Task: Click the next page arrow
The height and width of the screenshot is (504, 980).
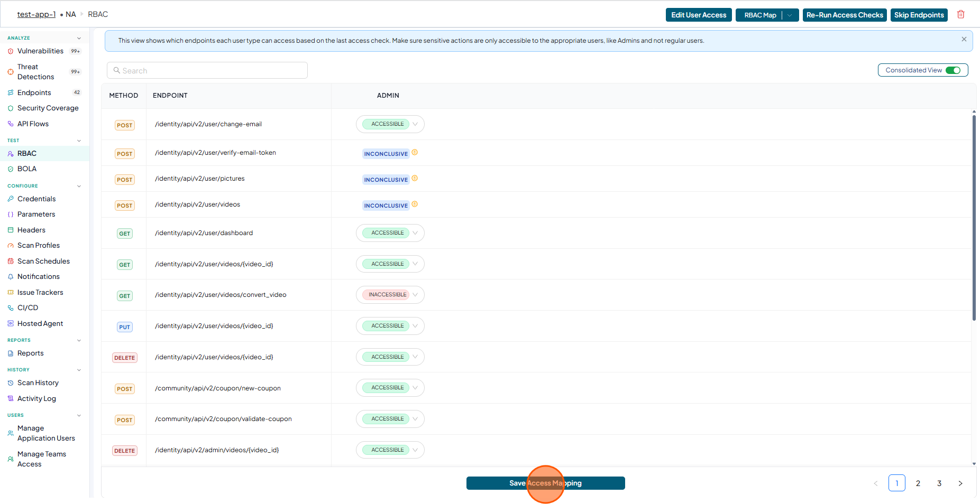Action: point(960,483)
